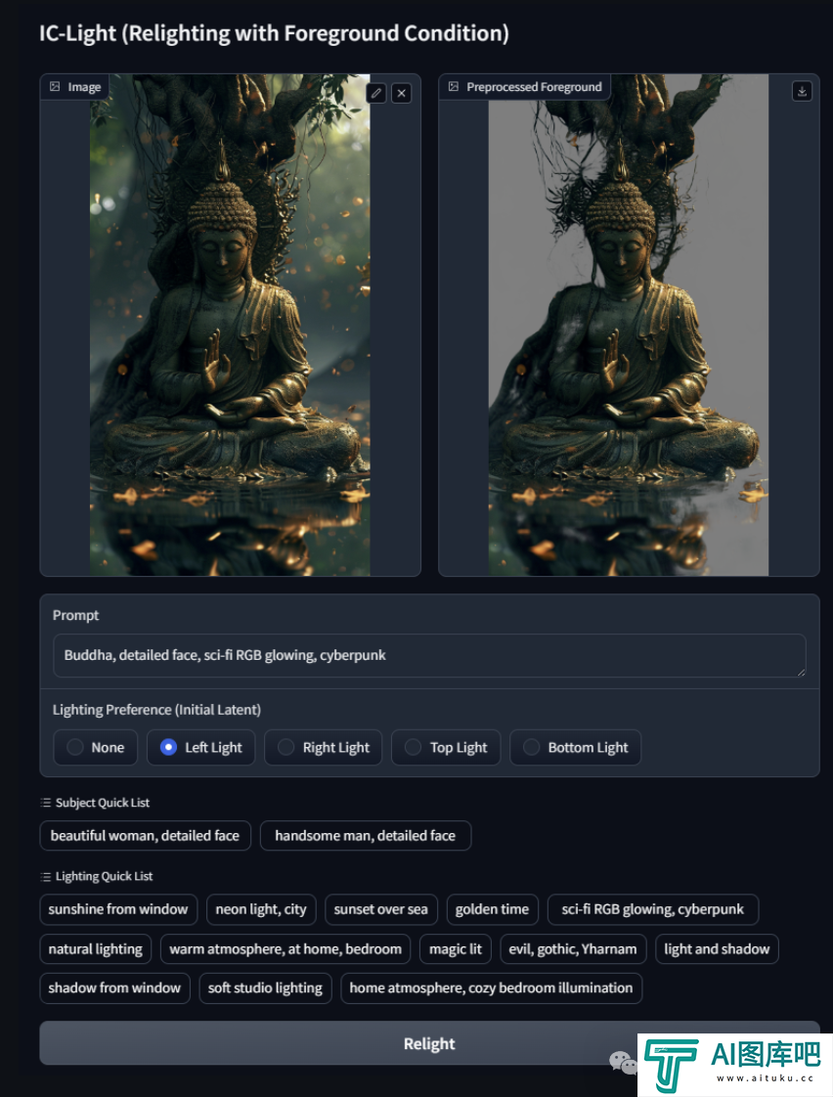Click the Prompt text input field

(429, 655)
